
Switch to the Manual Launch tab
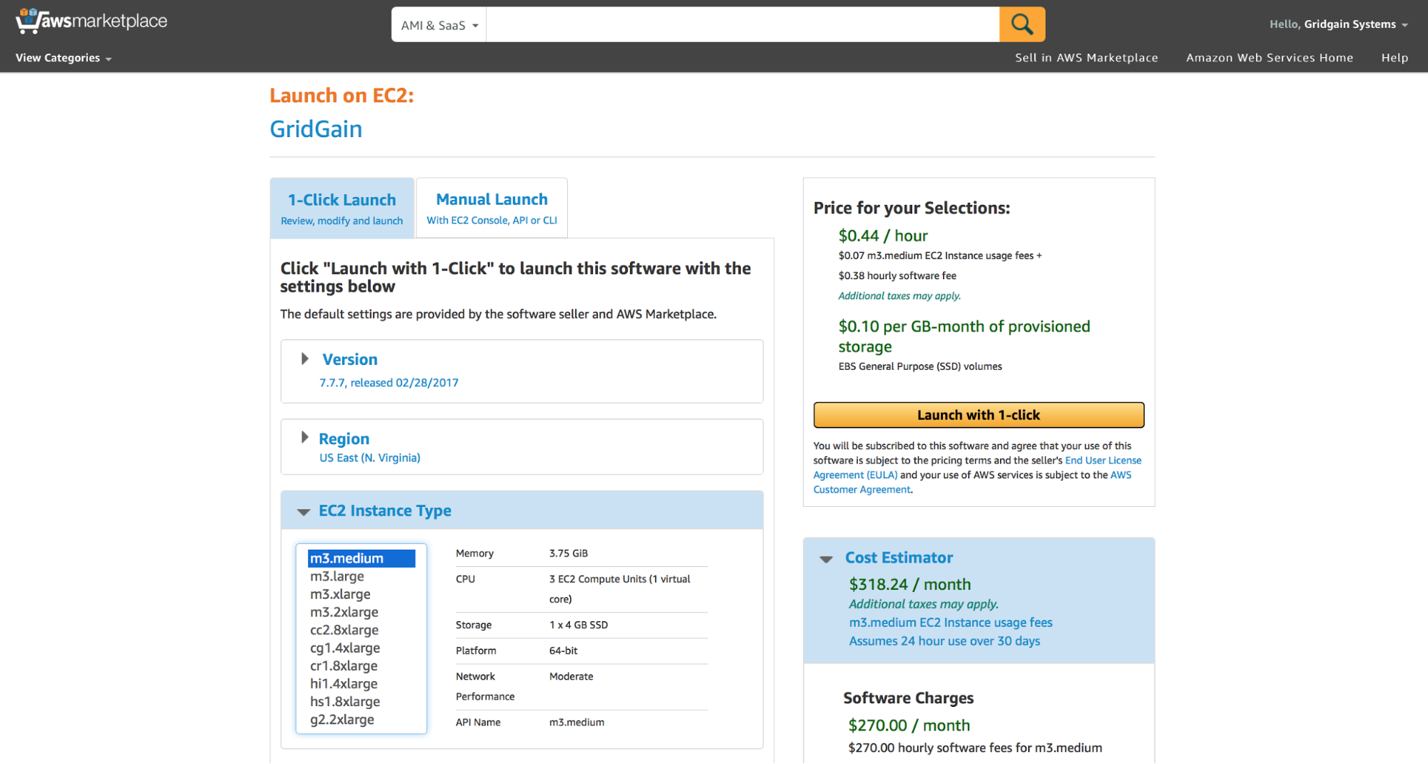491,208
